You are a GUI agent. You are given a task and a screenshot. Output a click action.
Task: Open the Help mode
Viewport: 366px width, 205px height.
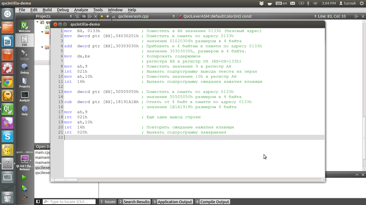[x=24, y=110]
